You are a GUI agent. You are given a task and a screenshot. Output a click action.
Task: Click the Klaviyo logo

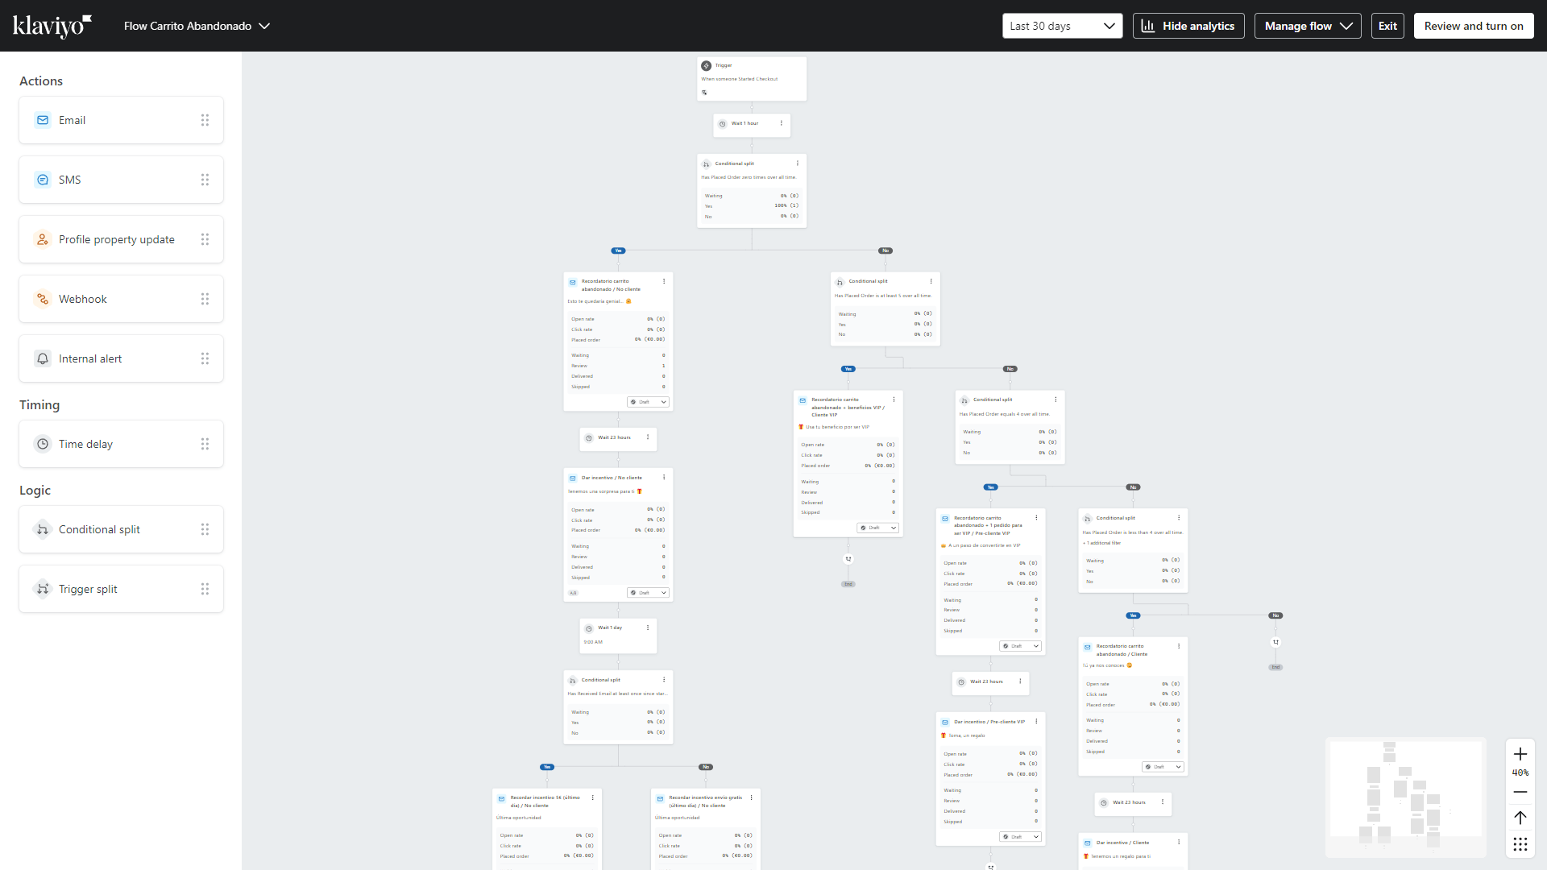coord(52,26)
